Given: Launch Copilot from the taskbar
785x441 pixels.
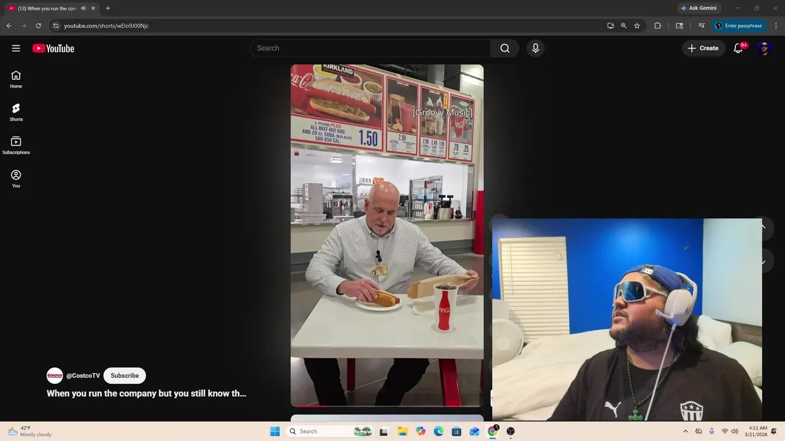Looking at the screenshot, I should point(421,431).
